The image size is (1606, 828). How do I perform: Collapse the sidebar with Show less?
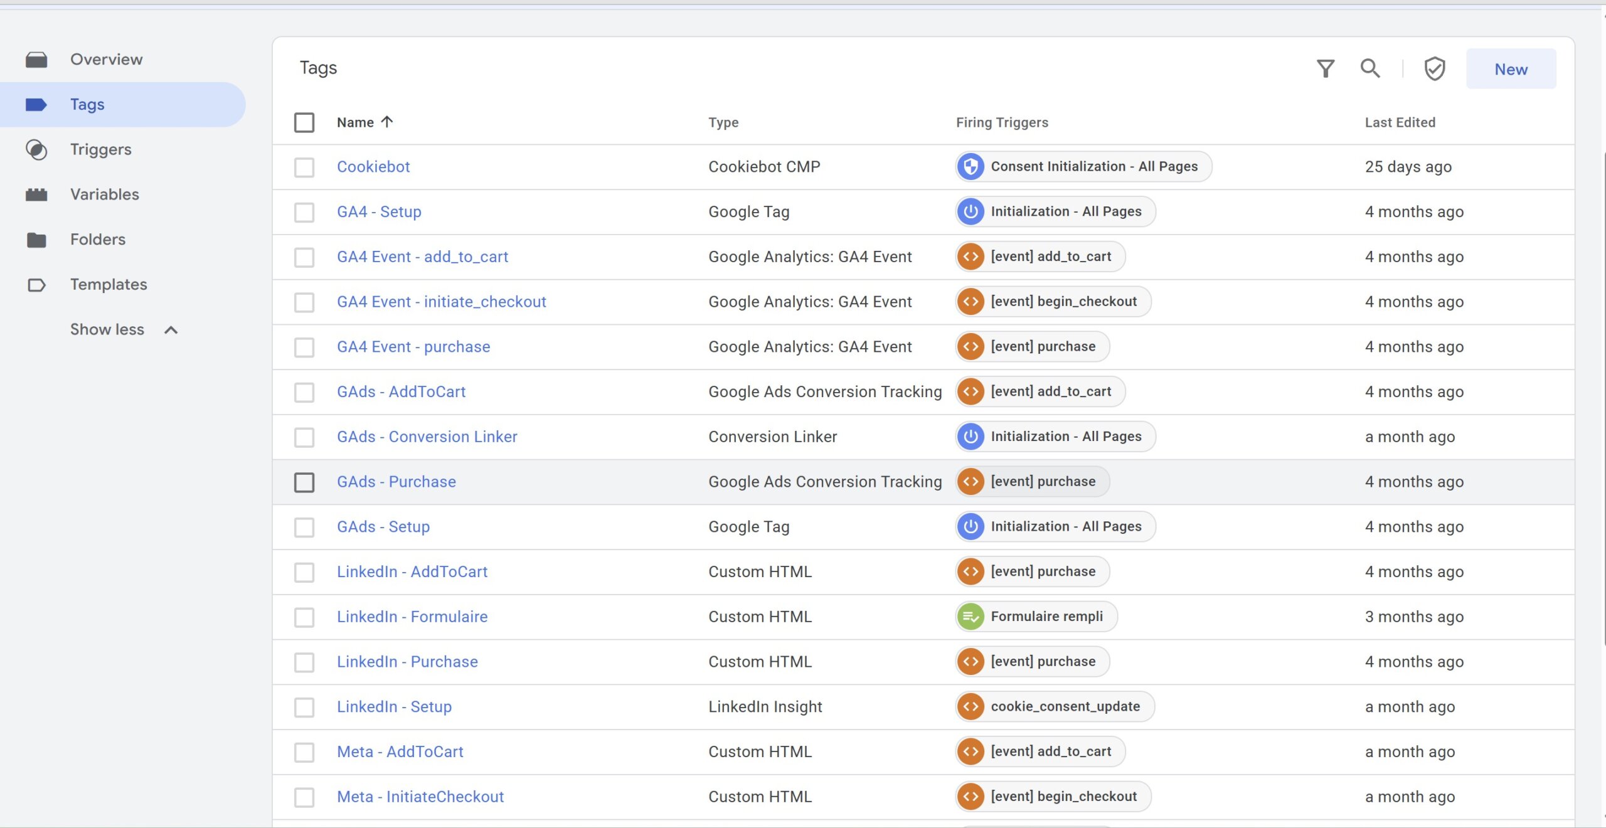[124, 330]
